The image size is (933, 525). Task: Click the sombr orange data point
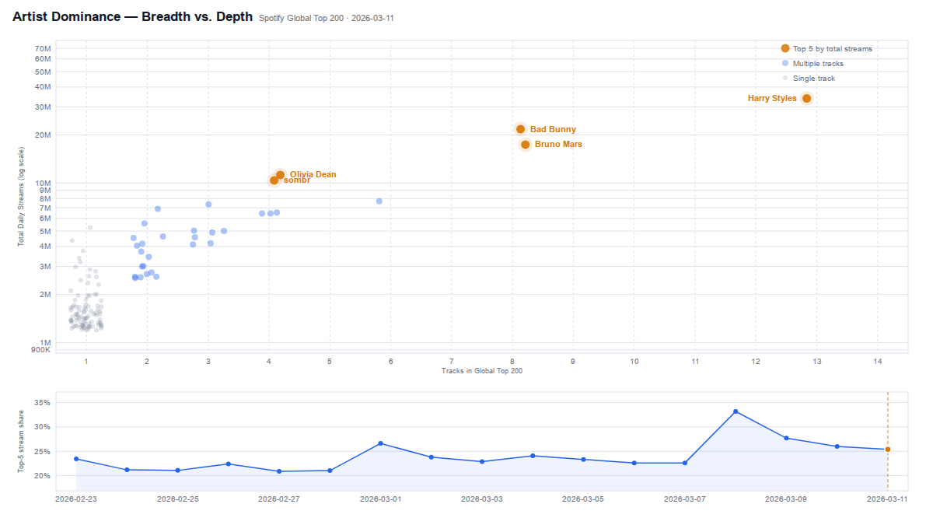(274, 180)
